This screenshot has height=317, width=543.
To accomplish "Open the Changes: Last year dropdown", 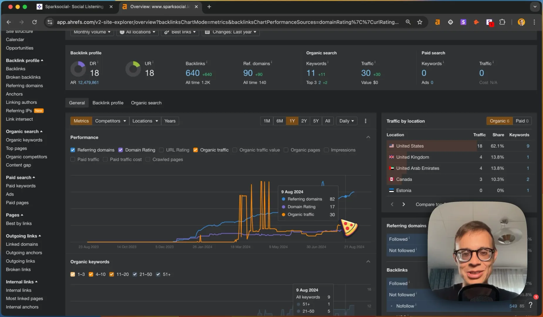I will click(x=231, y=32).
